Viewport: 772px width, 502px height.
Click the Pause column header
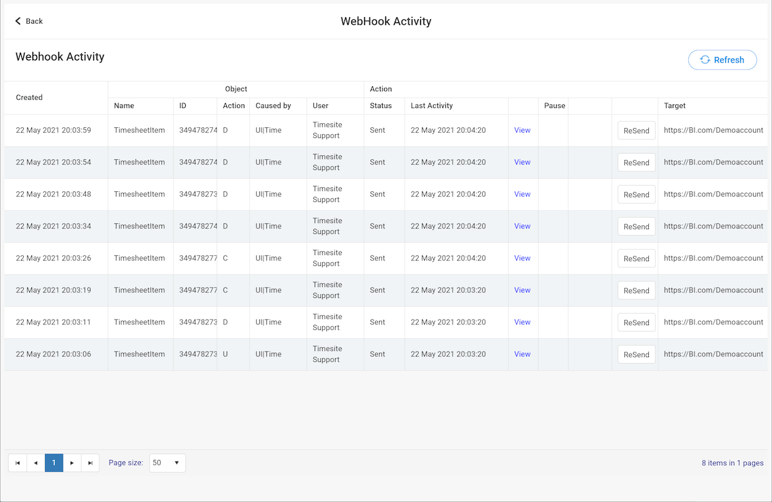pos(555,106)
